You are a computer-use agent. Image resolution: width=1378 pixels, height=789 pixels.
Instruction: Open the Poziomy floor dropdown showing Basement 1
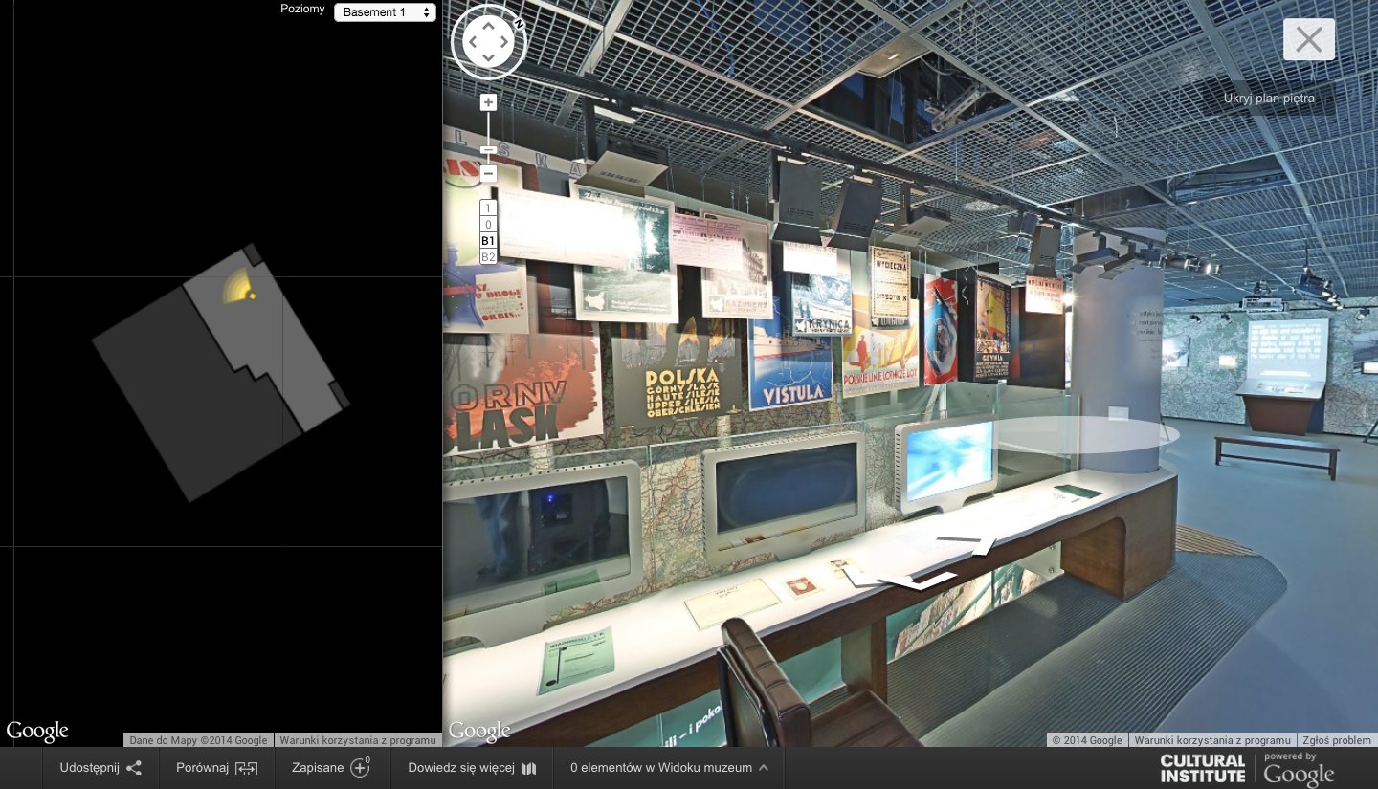[x=385, y=12]
